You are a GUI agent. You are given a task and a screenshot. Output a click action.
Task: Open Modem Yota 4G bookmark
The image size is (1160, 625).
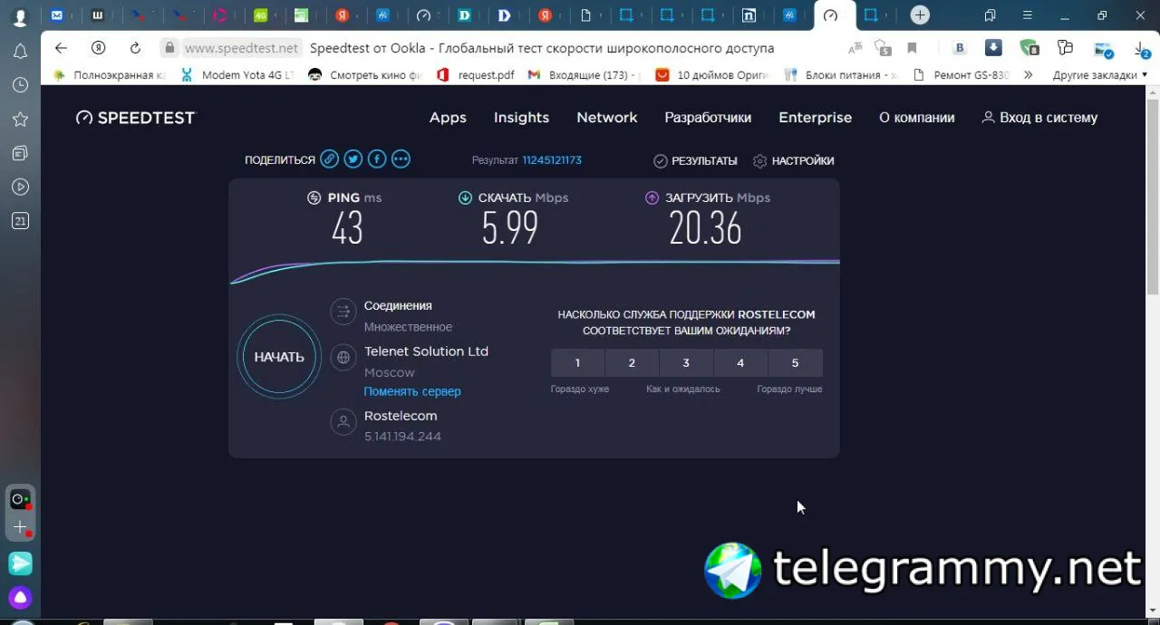237,75
